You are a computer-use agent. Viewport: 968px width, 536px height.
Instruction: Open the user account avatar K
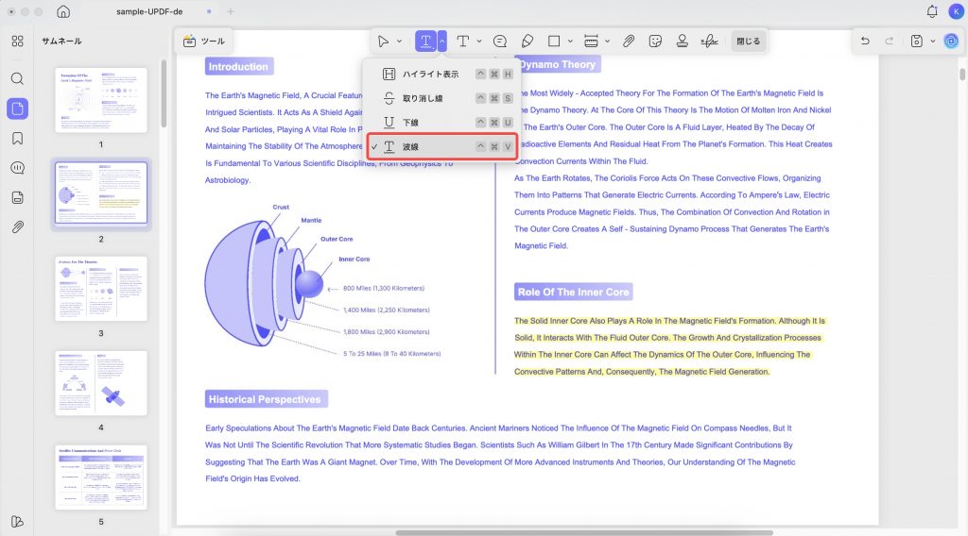pyautogui.click(x=957, y=11)
